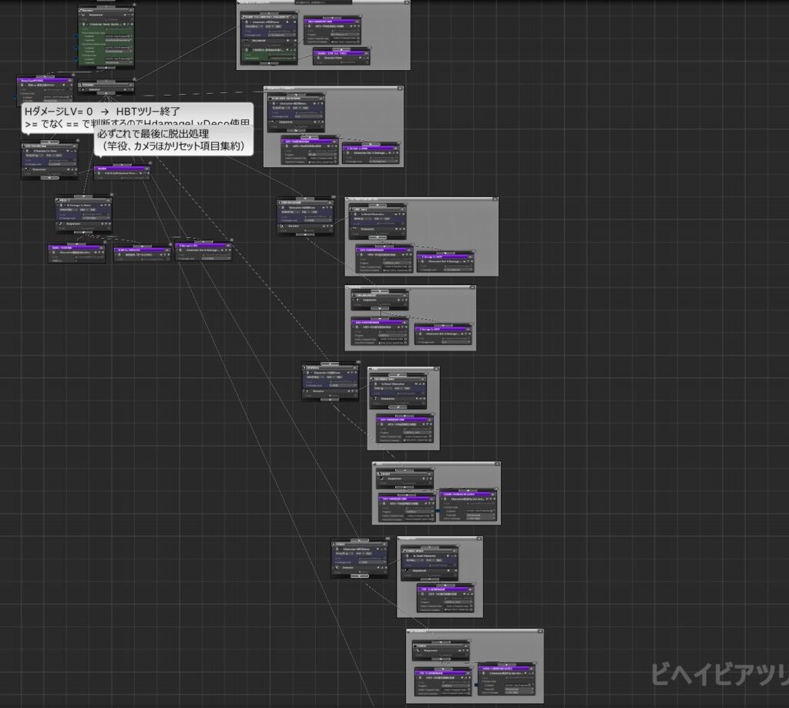Screen dimensions: 789x708
Task: Click the corner icon of the bottommost gray group box
Action: [x=539, y=632]
